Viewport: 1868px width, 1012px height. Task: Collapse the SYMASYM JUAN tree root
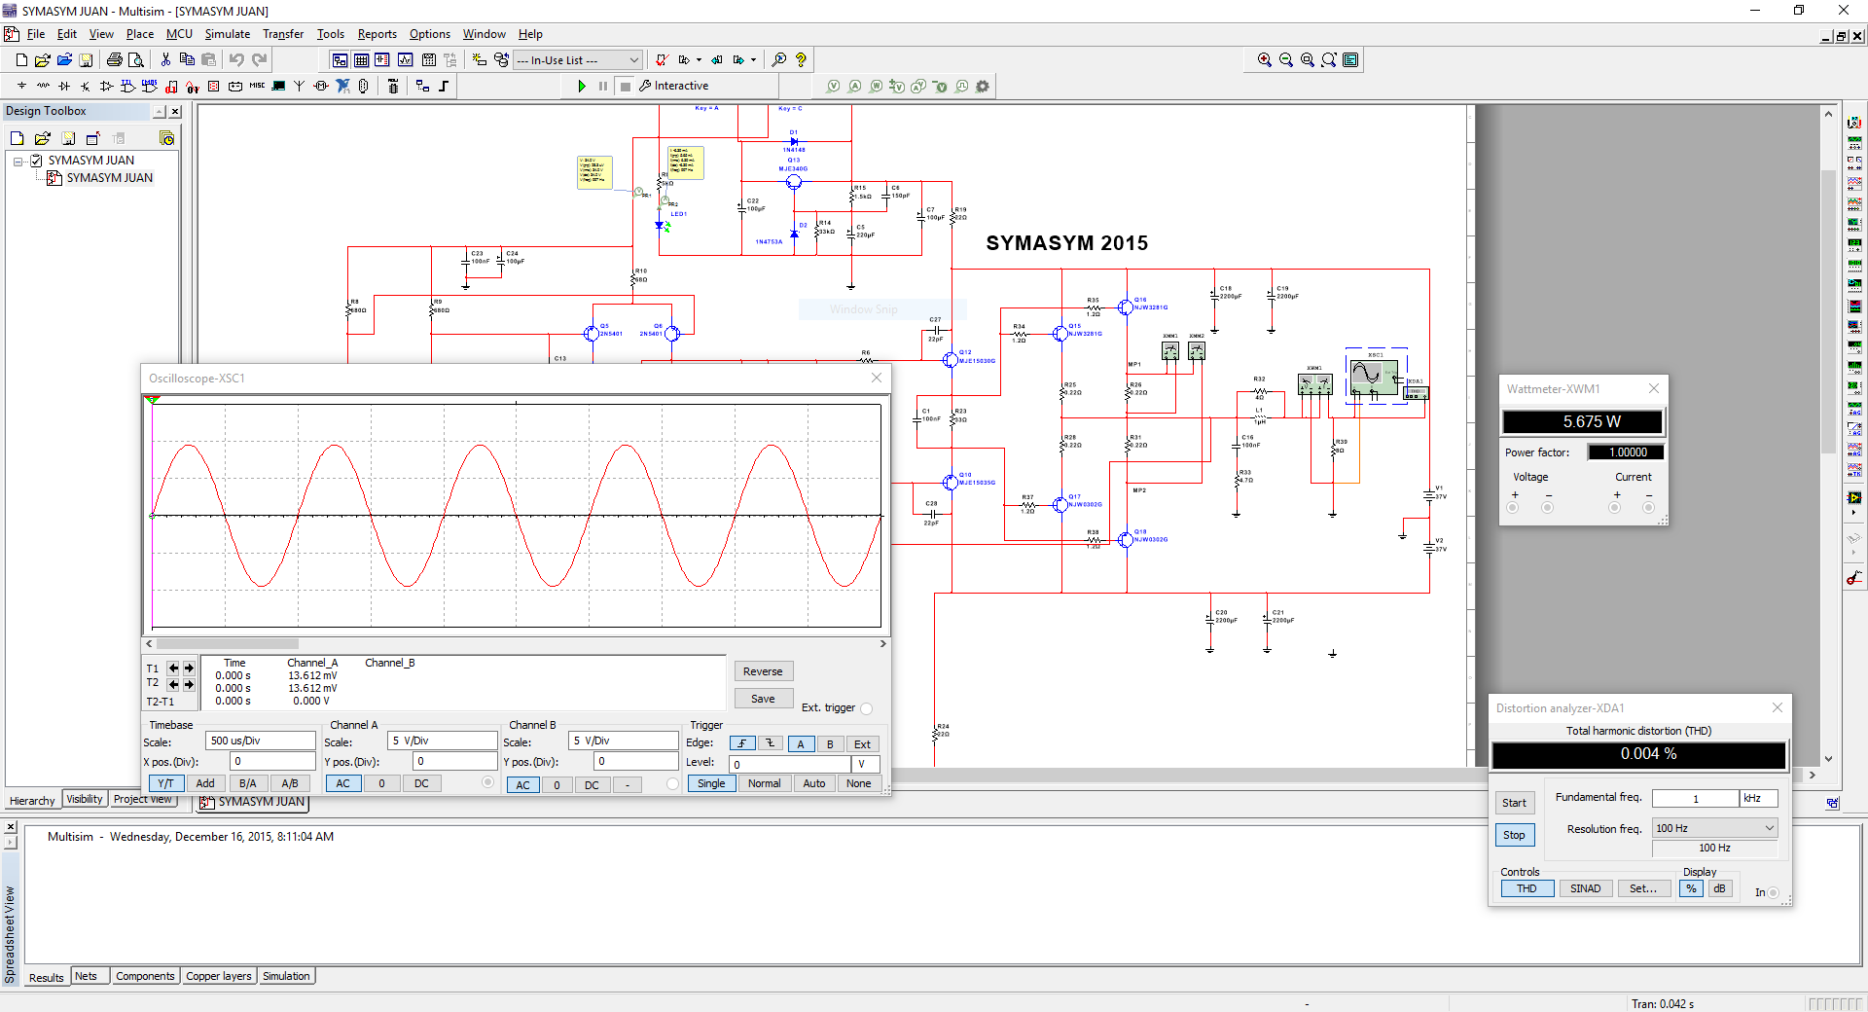[18, 161]
